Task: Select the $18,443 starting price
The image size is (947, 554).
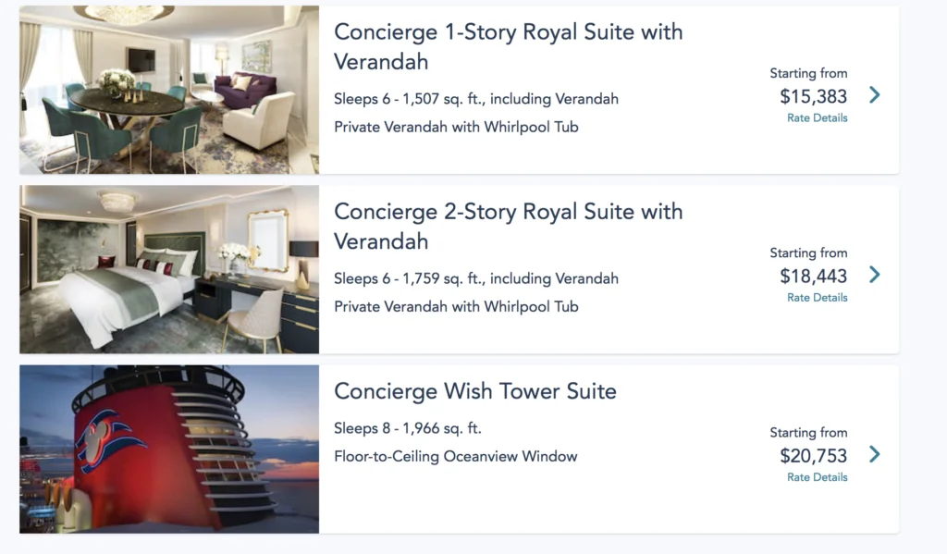Action: pyautogui.click(x=813, y=276)
